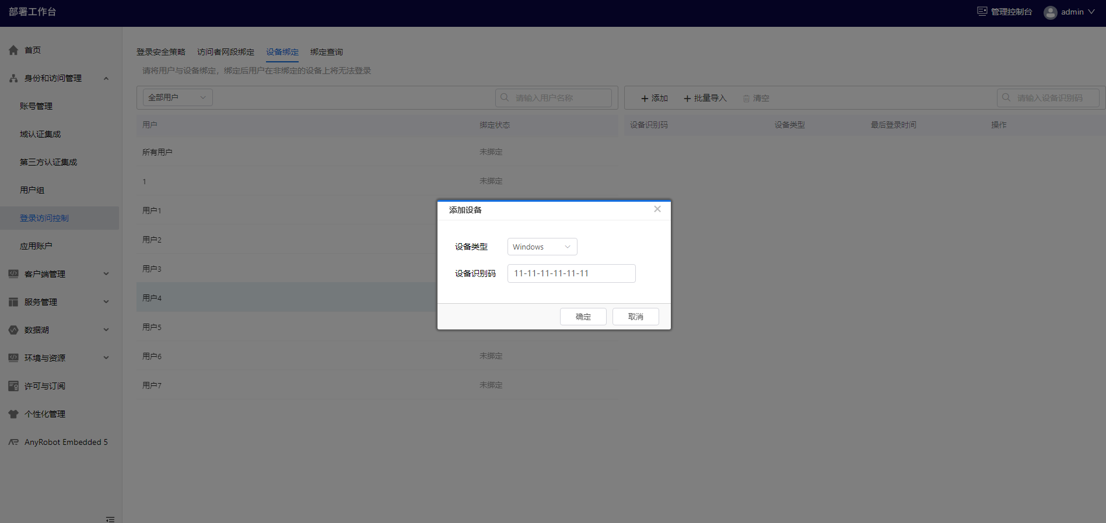Click the 身份和访问管理 sidebar icon
This screenshot has height=523, width=1106.
[x=13, y=78]
